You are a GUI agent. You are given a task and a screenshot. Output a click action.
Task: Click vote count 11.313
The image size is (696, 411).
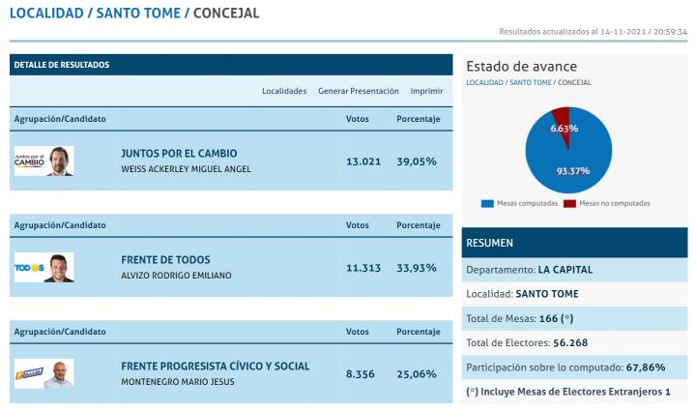[363, 268]
